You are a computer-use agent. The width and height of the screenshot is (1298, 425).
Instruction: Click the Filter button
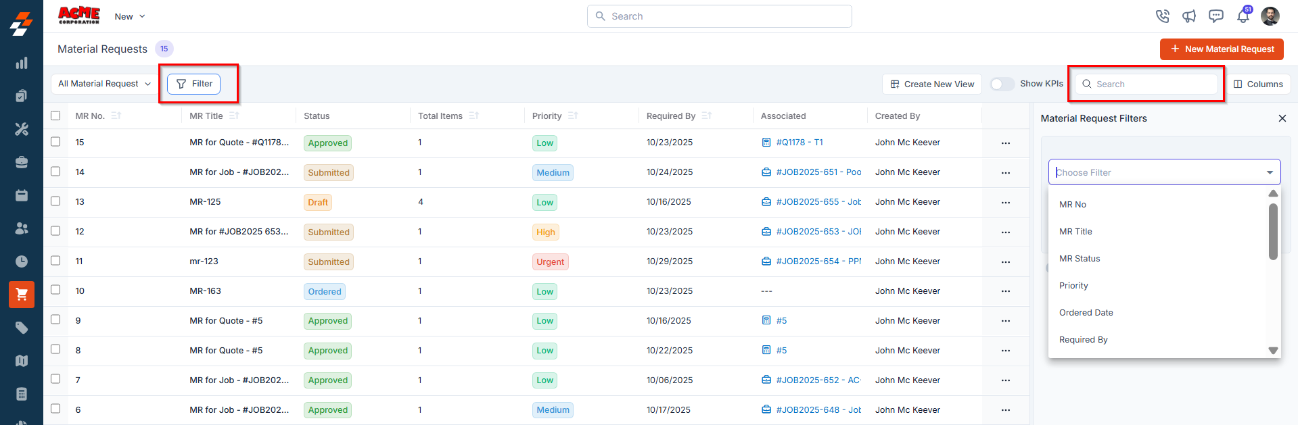[x=194, y=84]
